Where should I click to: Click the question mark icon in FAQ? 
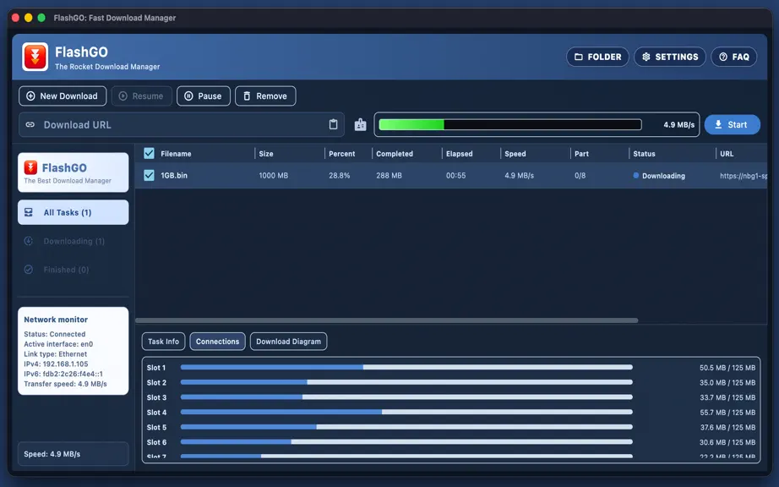(723, 57)
